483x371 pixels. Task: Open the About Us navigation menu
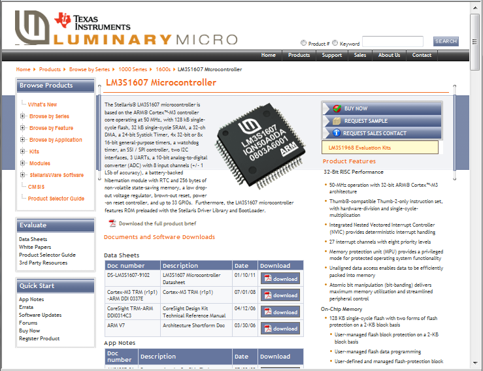389,55
